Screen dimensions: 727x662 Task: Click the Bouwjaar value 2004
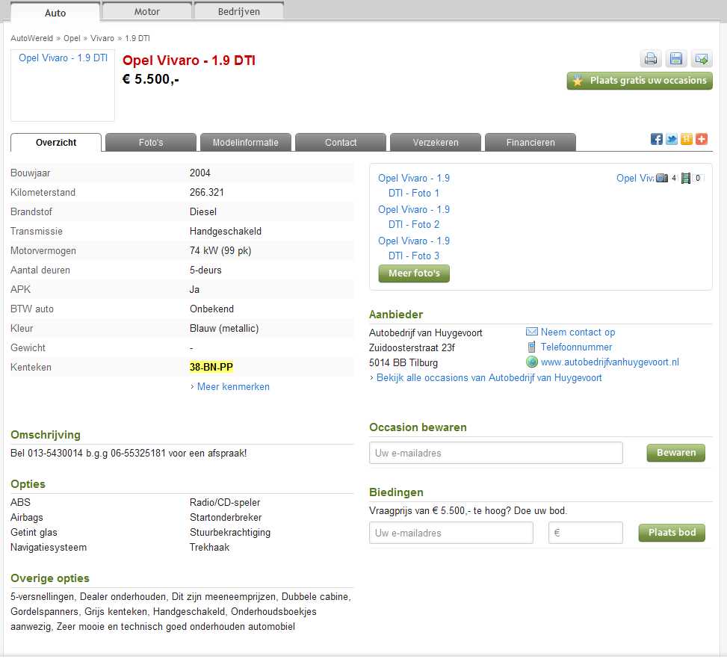point(200,173)
